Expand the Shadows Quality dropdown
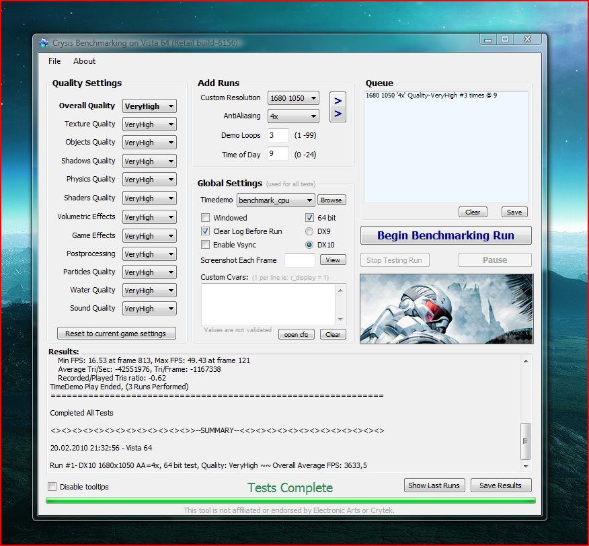The image size is (589, 546). [x=149, y=161]
